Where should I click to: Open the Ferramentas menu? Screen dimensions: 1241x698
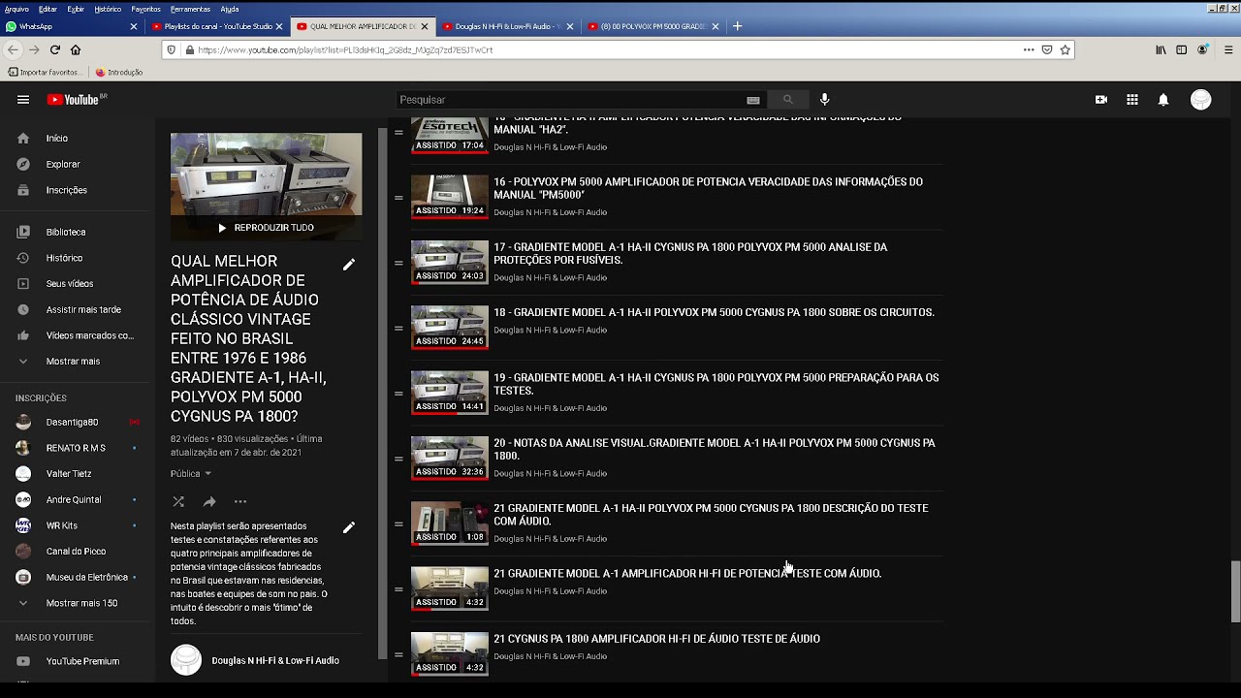190,9
